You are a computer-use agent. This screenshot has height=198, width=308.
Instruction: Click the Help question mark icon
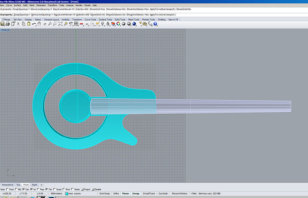[x=155, y=24]
